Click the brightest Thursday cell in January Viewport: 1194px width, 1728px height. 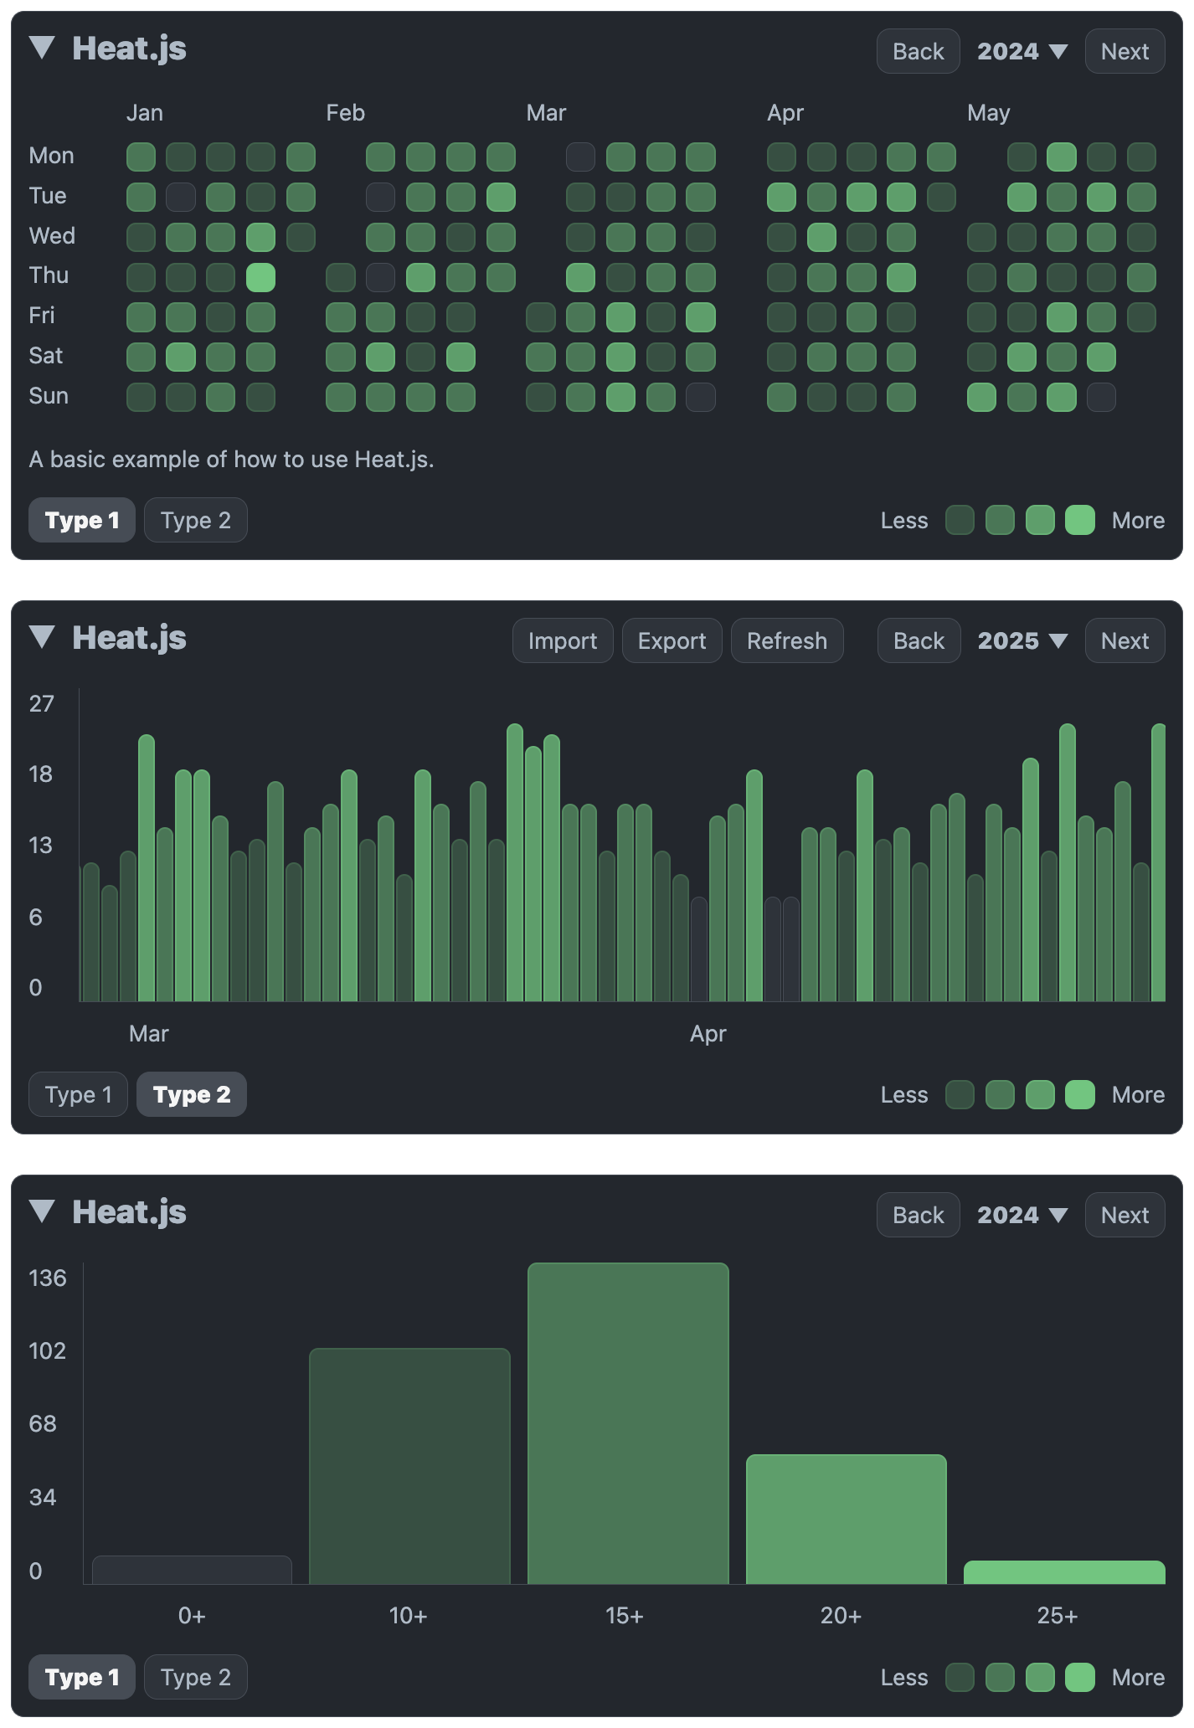pyautogui.click(x=260, y=277)
